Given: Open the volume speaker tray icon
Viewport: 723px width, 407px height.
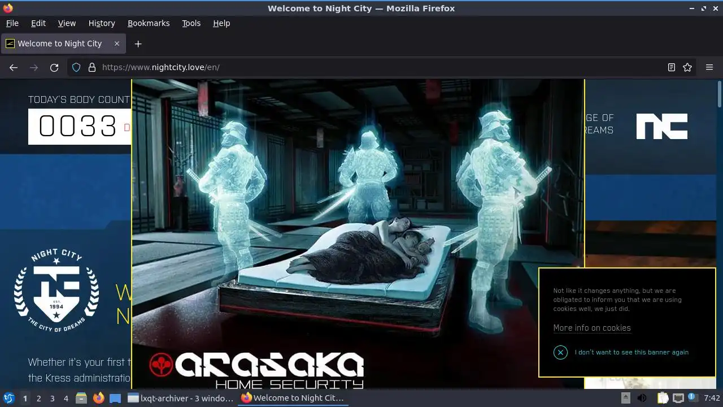Looking at the screenshot, I should click(x=642, y=398).
